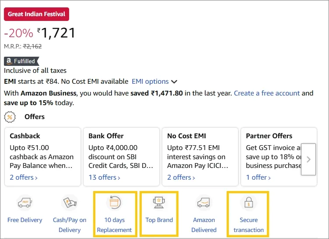Image resolution: width=329 pixels, height=239 pixels.
Task: Click the Amazon Fulfilled badge
Action: (x=21, y=61)
